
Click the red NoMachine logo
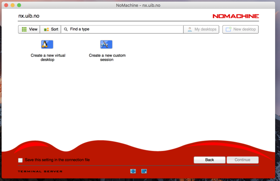(x=236, y=16)
